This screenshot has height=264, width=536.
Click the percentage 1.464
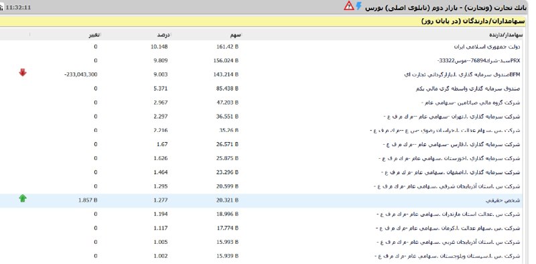(x=161, y=173)
